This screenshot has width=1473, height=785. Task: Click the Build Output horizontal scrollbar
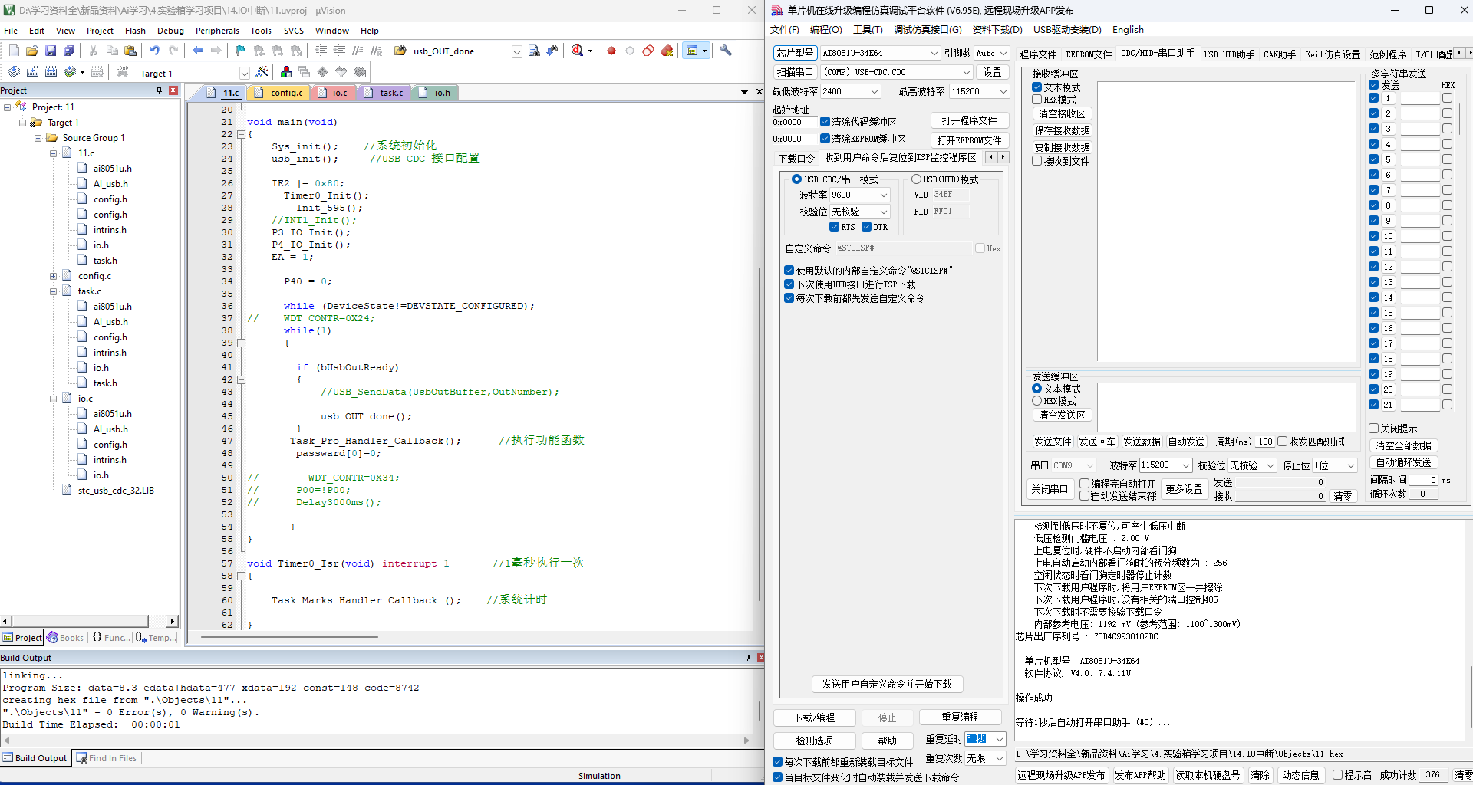(376, 741)
